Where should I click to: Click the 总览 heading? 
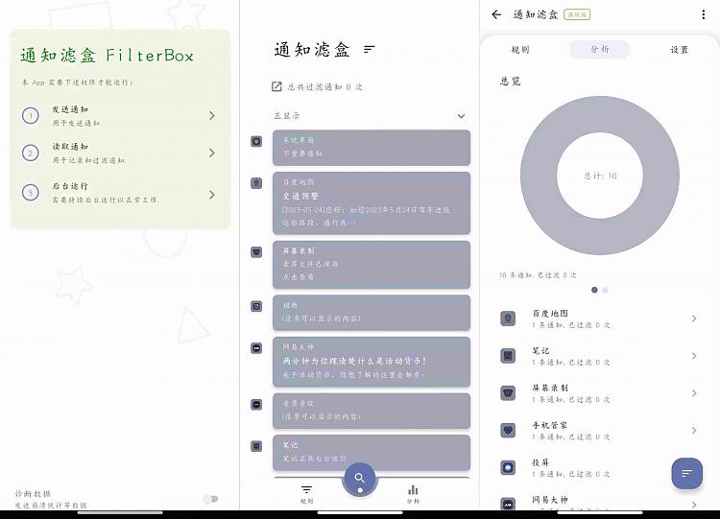pyautogui.click(x=510, y=82)
